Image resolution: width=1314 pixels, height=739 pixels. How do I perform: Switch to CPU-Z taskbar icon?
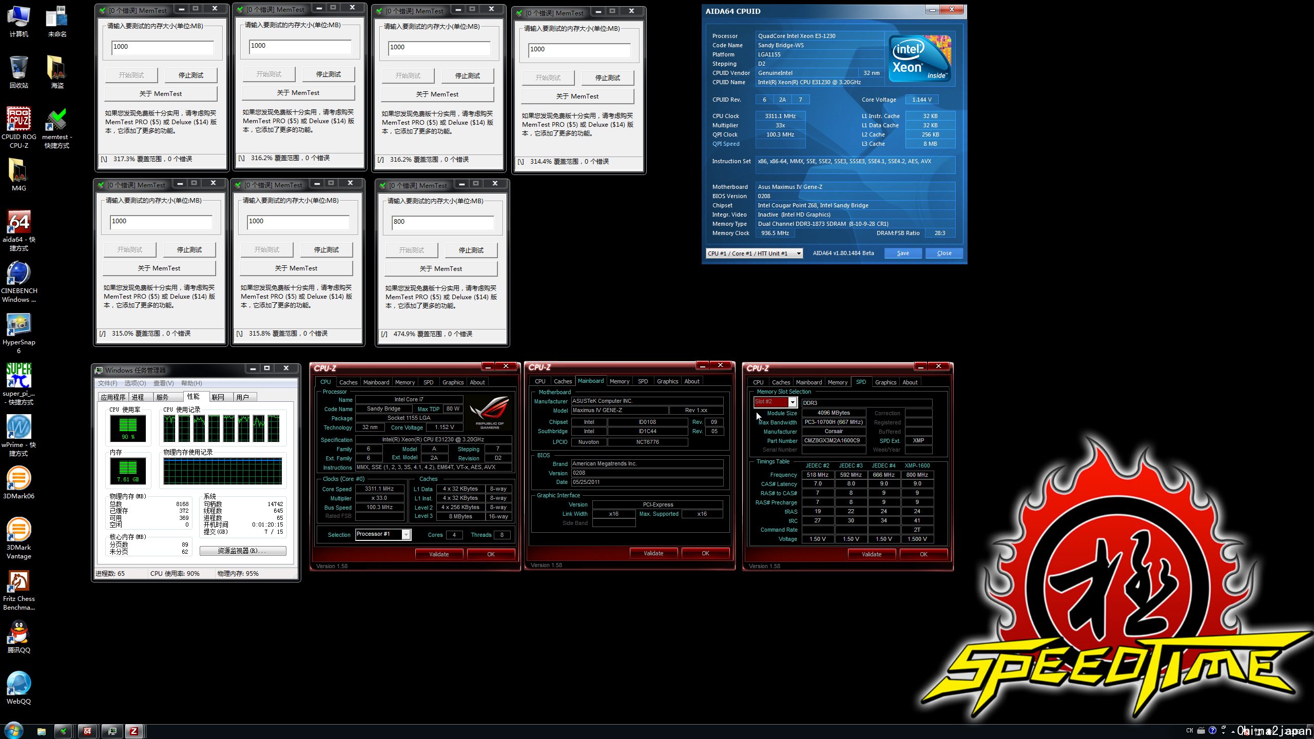(134, 731)
